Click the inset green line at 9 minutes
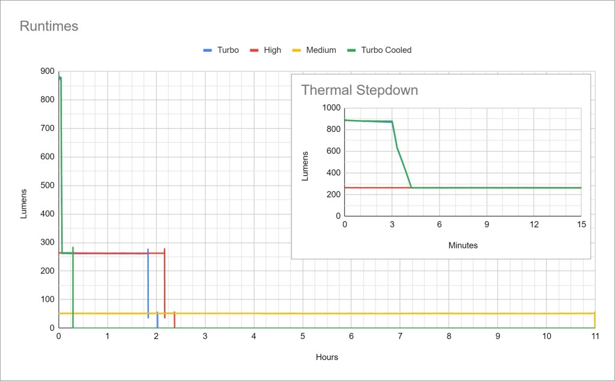Image resolution: width=615 pixels, height=381 pixels. pos(486,188)
